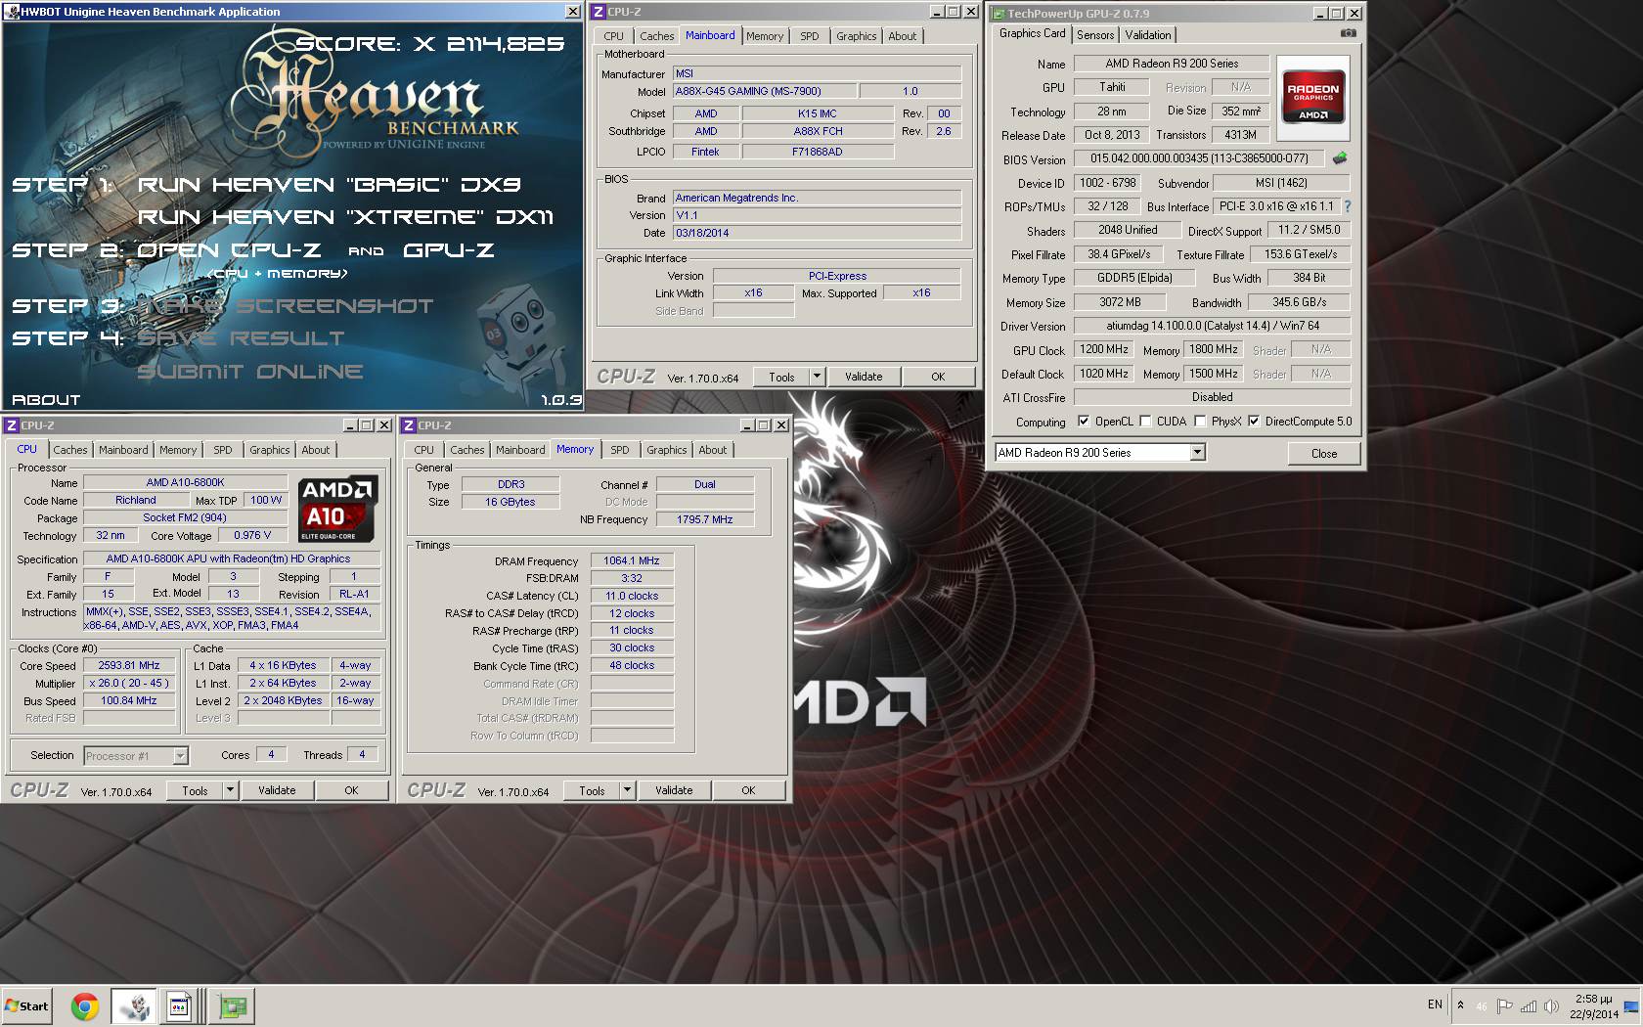Click the AMD A10 processor logo

tap(337, 509)
